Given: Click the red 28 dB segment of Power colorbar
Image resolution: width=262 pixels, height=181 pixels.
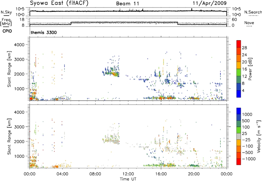Looking at the screenshot, I should click(239, 44).
